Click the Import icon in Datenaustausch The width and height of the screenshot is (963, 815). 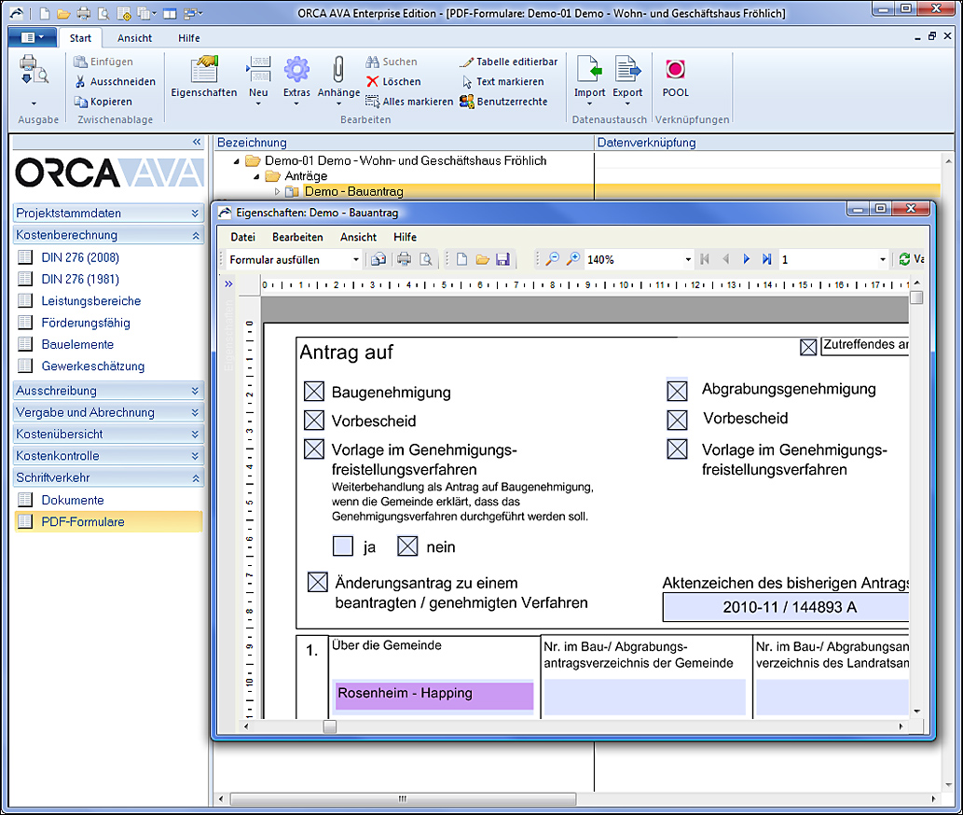(589, 73)
